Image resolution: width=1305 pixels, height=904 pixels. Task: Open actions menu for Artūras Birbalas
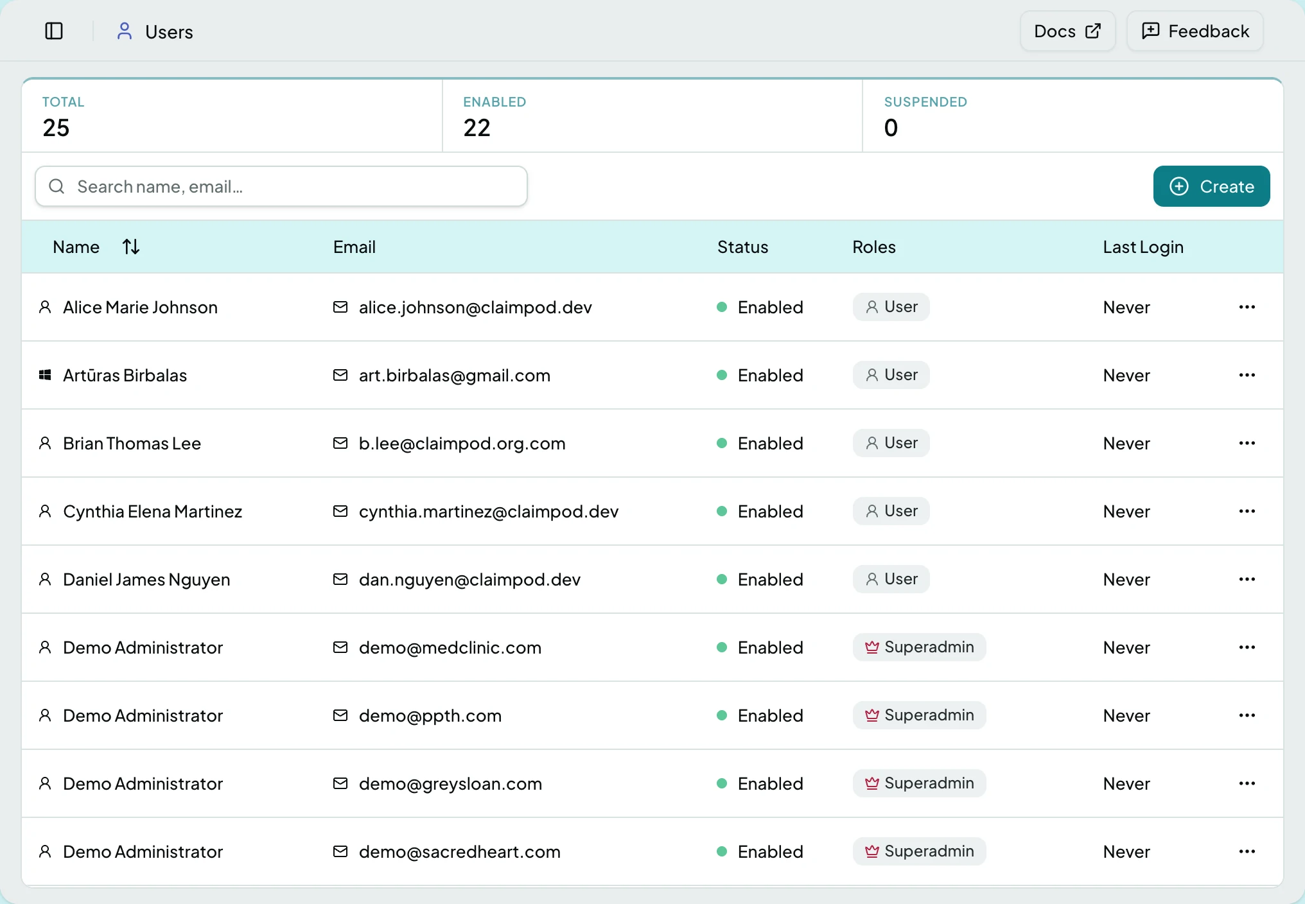click(x=1247, y=375)
